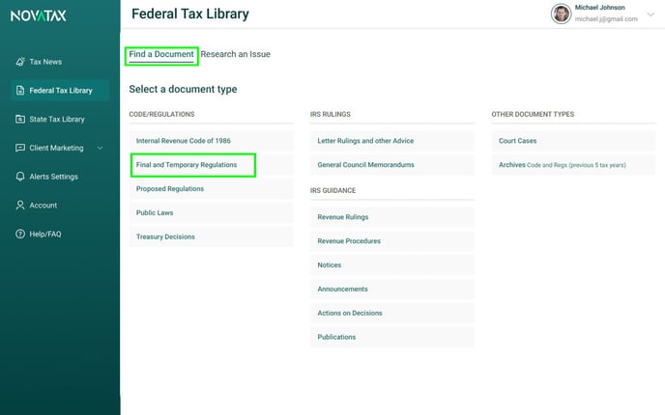Open the Help/FAQ menu item
Image resolution: width=665 pixels, height=415 pixels.
[60, 234]
